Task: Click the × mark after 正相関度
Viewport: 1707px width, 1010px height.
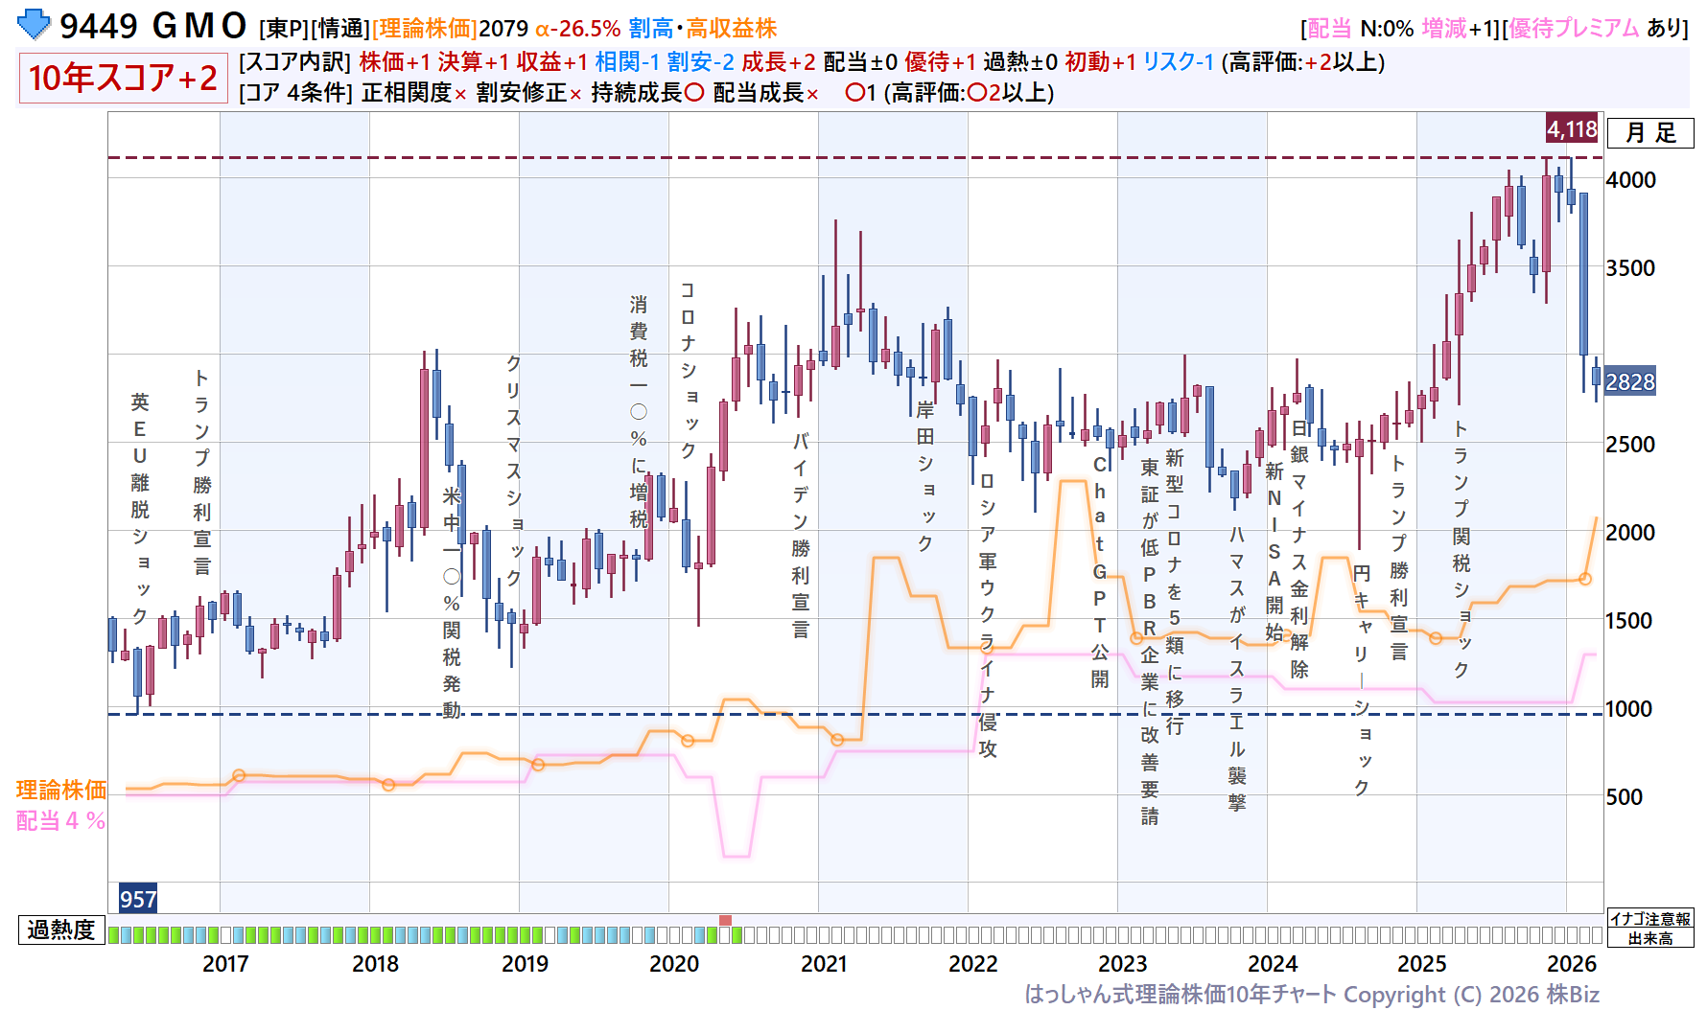Action: [460, 94]
